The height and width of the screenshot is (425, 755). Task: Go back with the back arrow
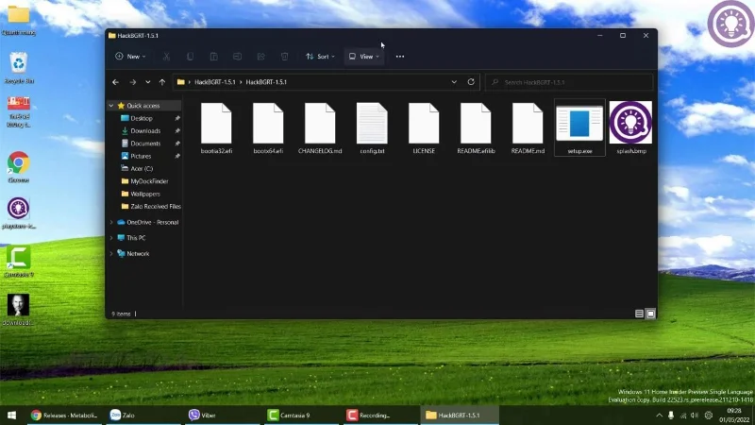115,82
